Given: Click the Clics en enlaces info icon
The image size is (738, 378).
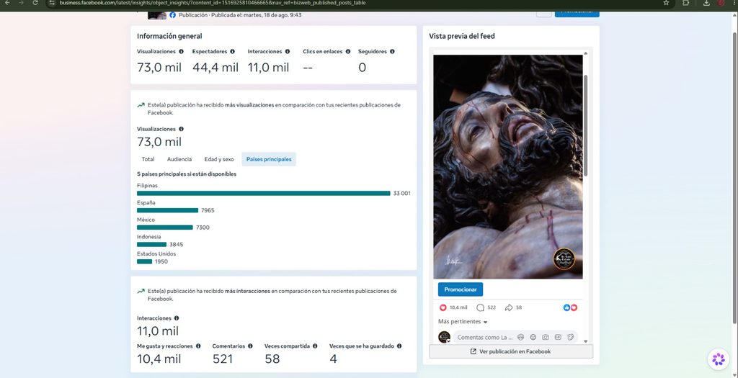Looking at the screenshot, I should (348, 52).
